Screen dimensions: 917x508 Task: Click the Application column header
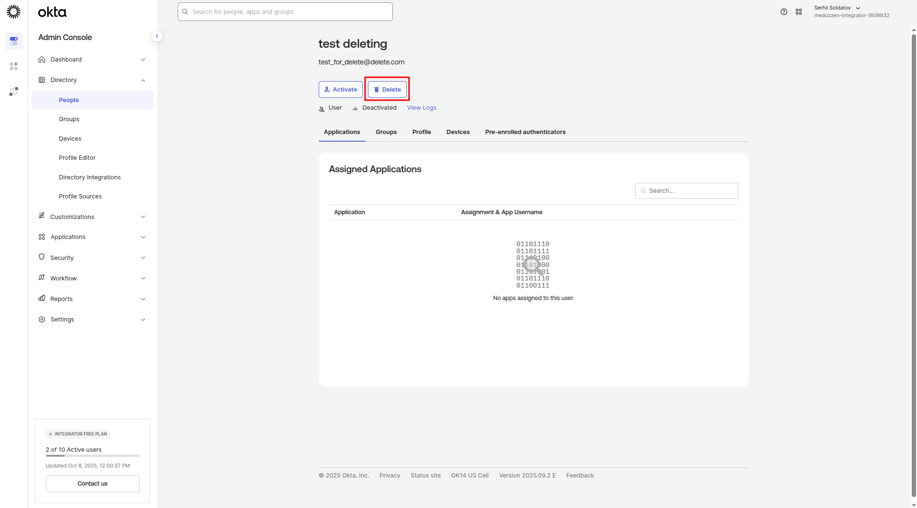349,212
